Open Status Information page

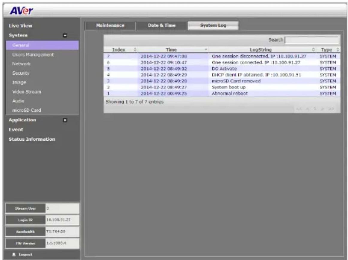coord(32,139)
